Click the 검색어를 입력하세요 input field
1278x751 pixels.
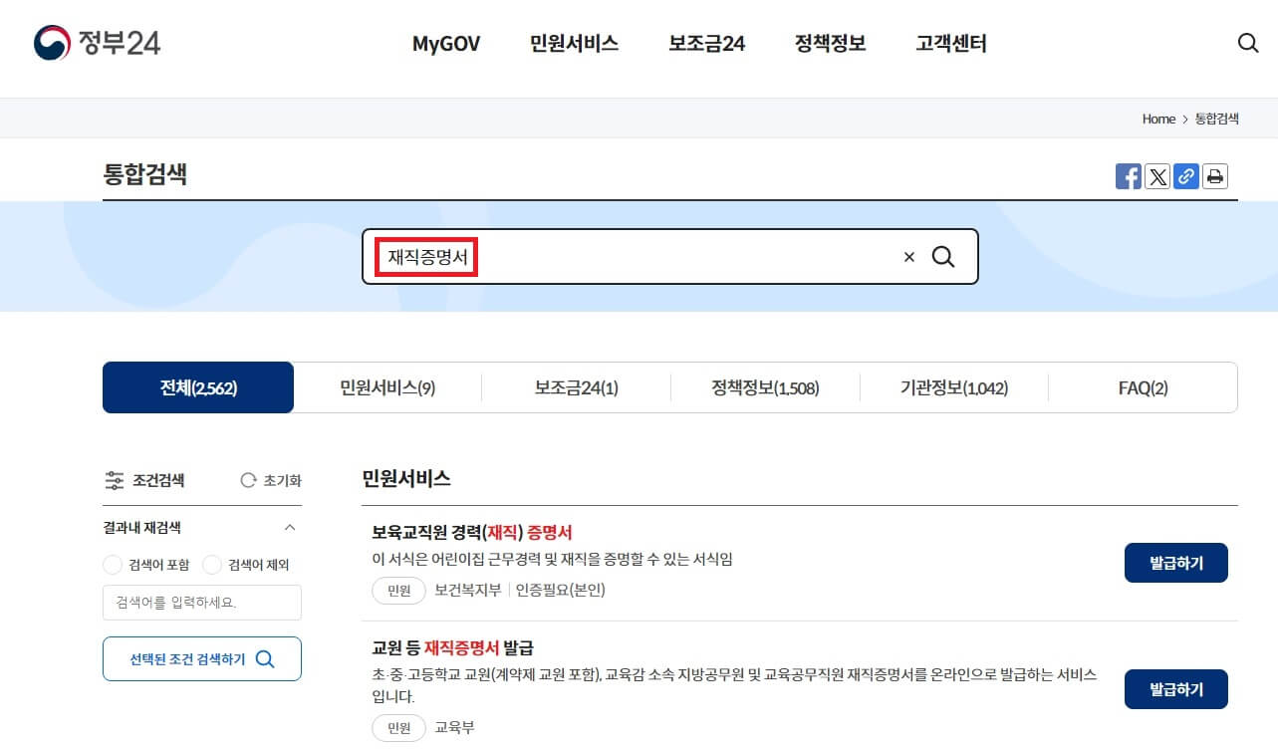[x=201, y=603]
